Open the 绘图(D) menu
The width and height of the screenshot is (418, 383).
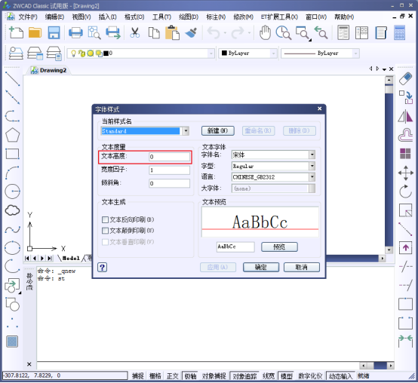189,17
